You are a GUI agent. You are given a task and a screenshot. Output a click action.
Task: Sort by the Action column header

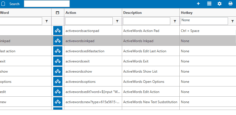tap(71, 13)
